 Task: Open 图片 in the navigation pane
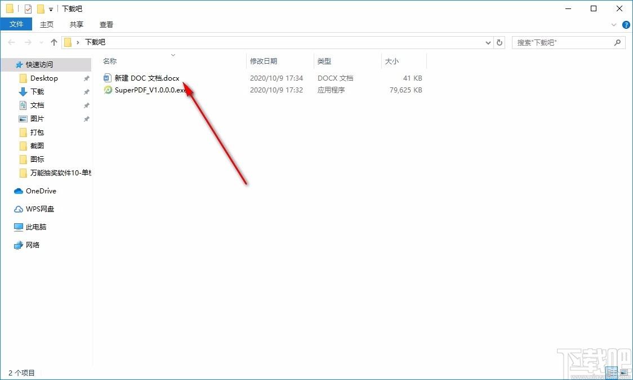pos(37,118)
